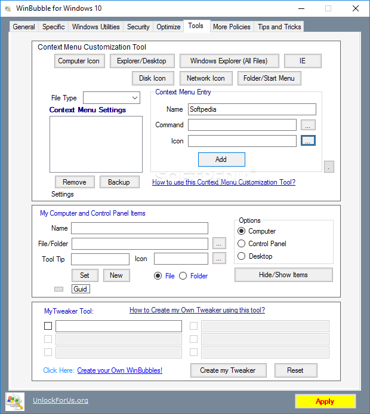The image size is (370, 414).
Task: Click the small dot button beside Context Menu Entry
Action: tap(329, 167)
